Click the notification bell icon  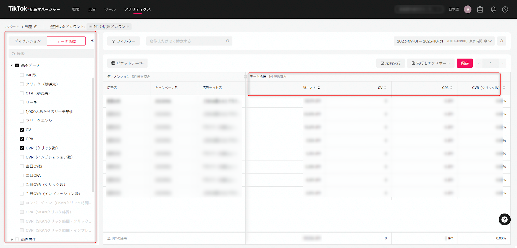click(493, 10)
